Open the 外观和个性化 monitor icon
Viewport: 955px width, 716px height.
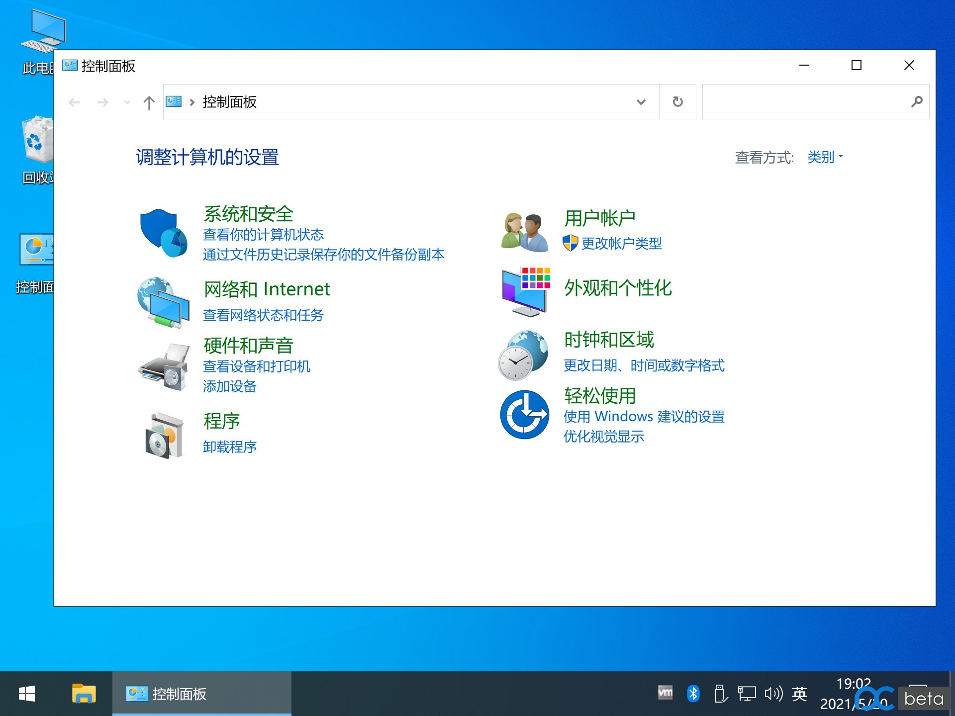point(526,292)
